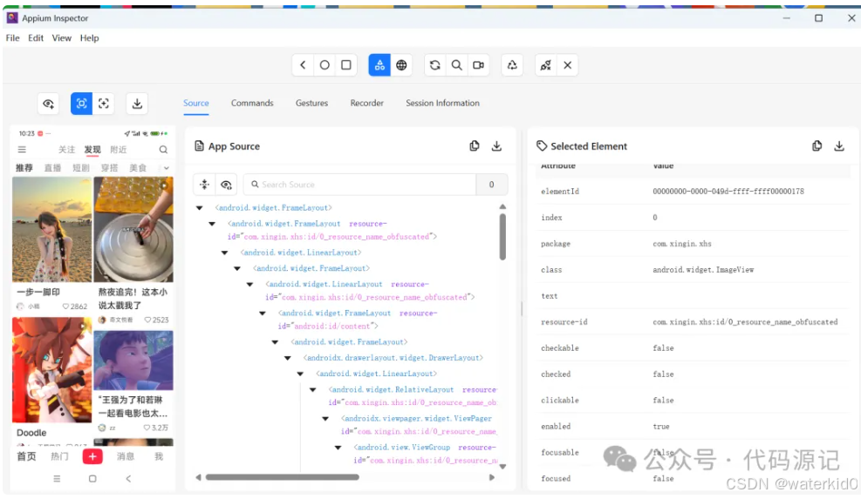The width and height of the screenshot is (861, 499).
Task: Download the device screenshot
Action: (137, 104)
